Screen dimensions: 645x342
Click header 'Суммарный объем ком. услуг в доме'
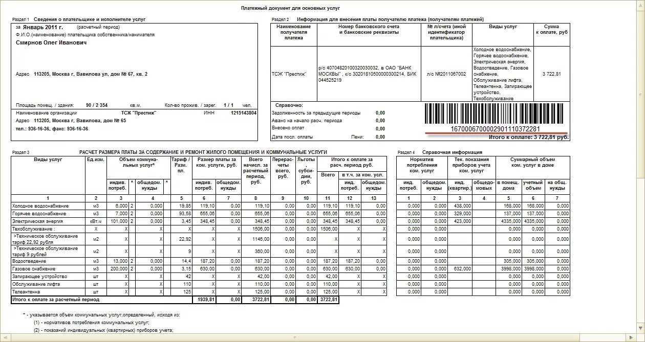point(532,162)
